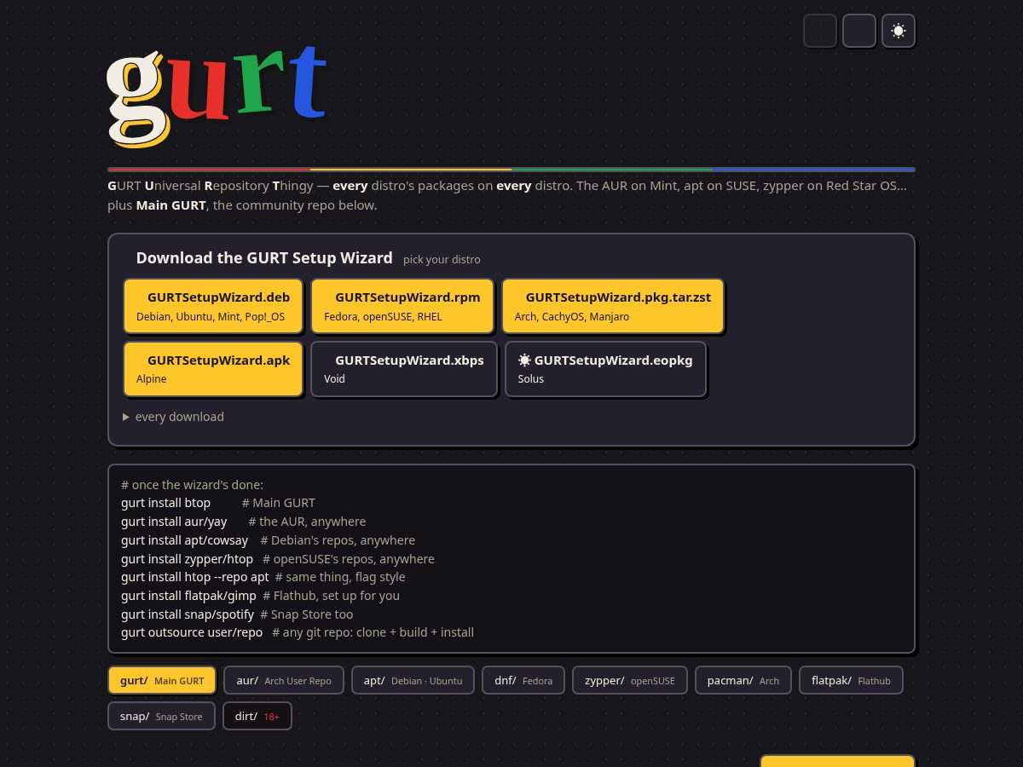
Task: Expand the every download disclosure
Action: 173,417
